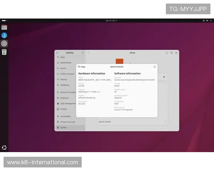This screenshot has width=214, height=171.
Task: Open the Help app in the dock
Action: click(x=4, y=35)
